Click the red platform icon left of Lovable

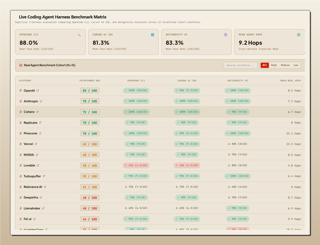21,165
